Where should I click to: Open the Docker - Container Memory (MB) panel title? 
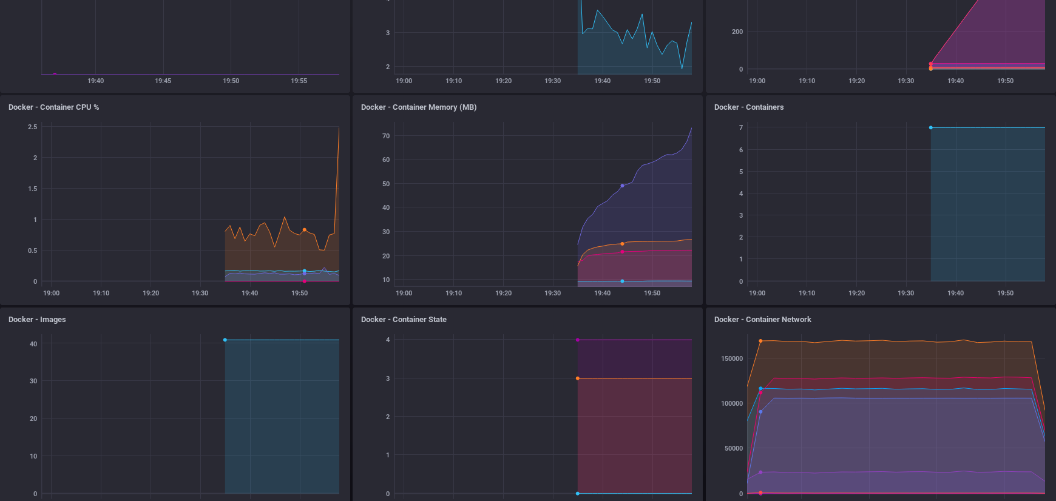pyautogui.click(x=419, y=107)
